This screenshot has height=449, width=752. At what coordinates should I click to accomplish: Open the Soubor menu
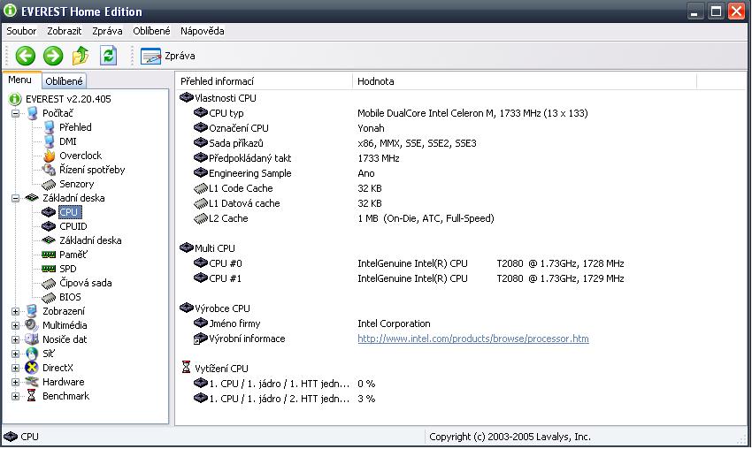point(21,31)
